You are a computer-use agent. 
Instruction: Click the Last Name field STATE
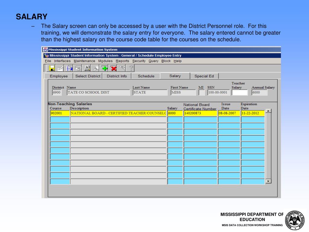click(150, 92)
